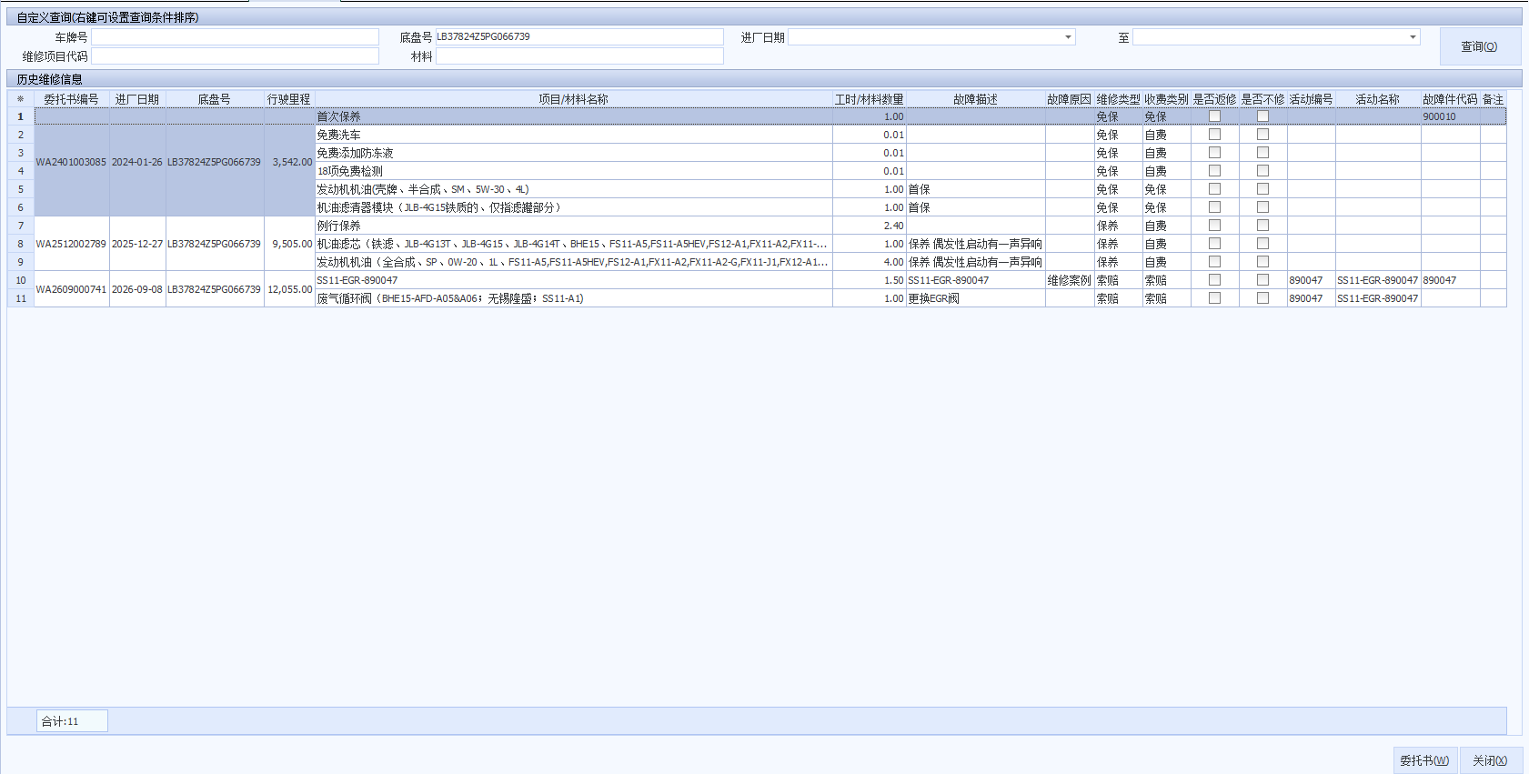This screenshot has width=1529, height=774.
Task: Toggle 是否返修 checkbox in 免费洗车 row
Action: coord(1214,135)
